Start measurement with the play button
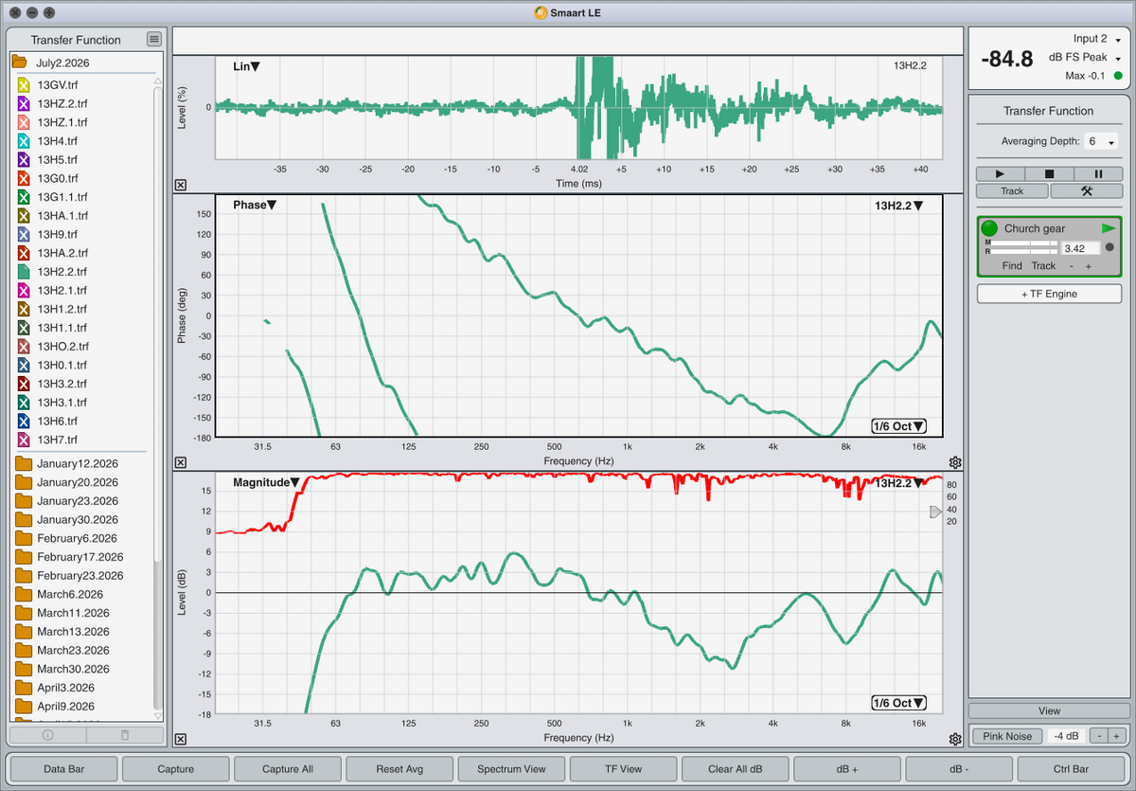Image resolution: width=1136 pixels, height=791 pixels. tap(1001, 174)
